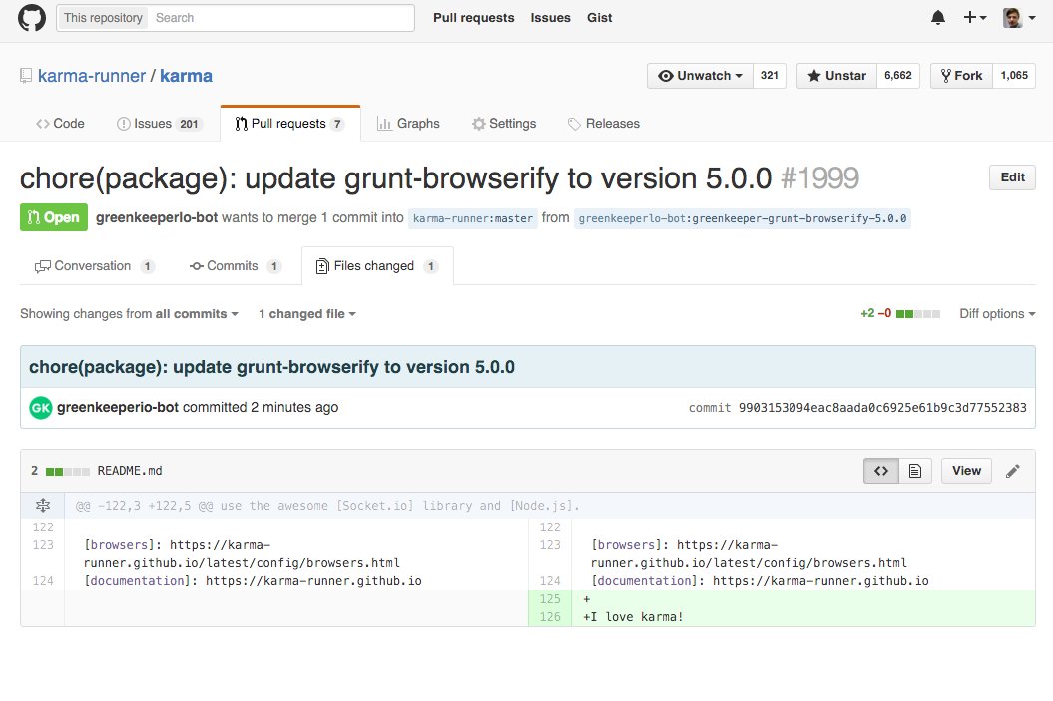Open the Settings tab
Viewport: 1053px width, 701px height.
click(504, 124)
